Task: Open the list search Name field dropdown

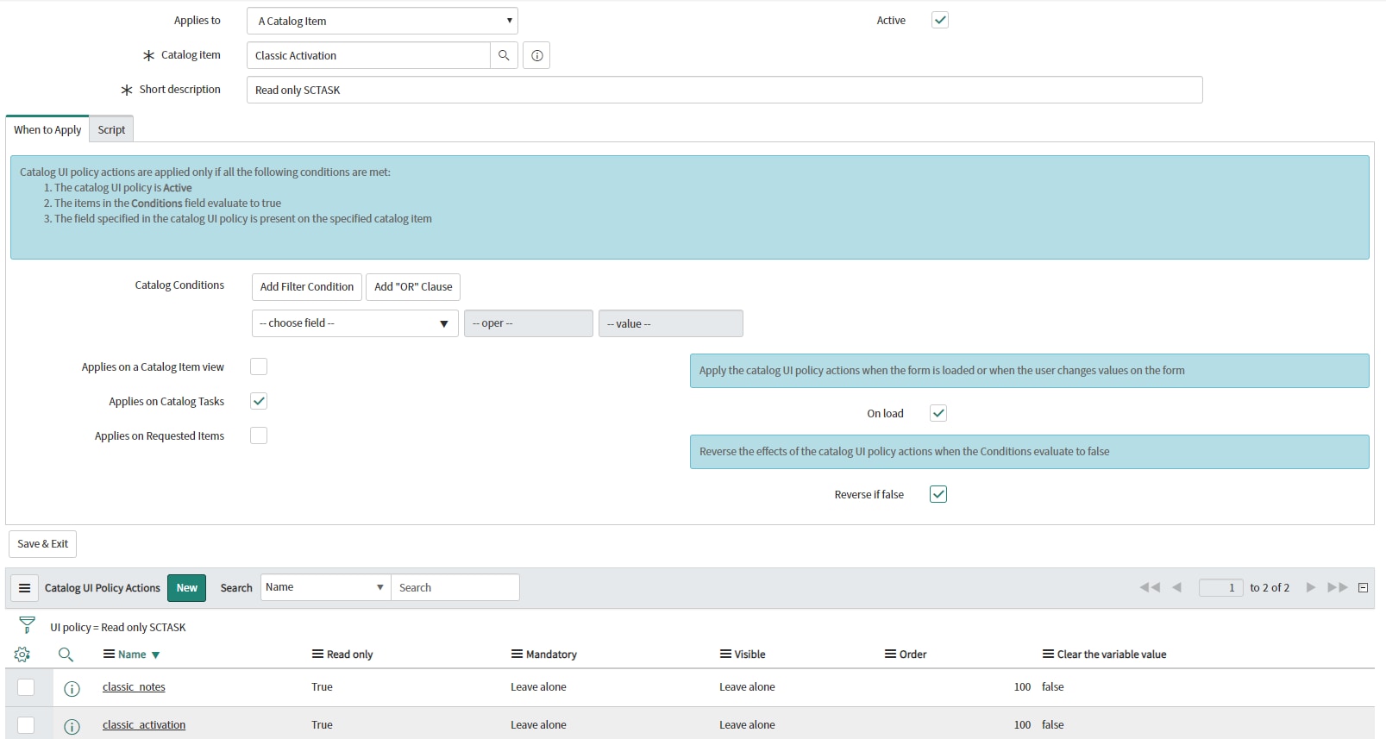Action: [325, 587]
